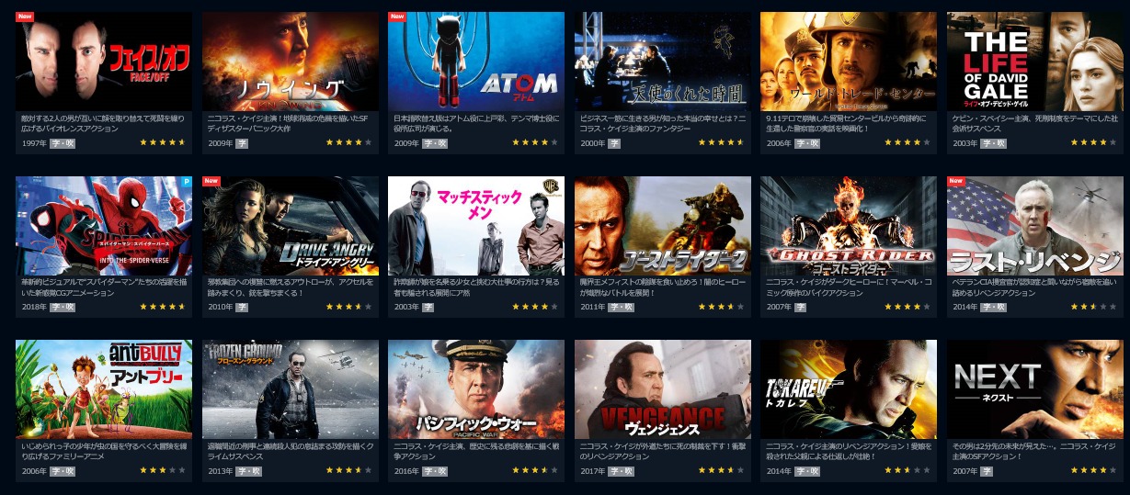
Task: Click the subtitle tag under Matchstick Men
Action: pos(428,307)
